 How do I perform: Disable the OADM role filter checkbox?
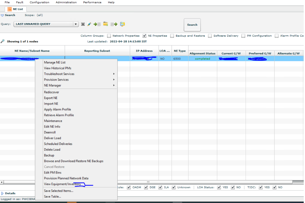tap(129, 187)
